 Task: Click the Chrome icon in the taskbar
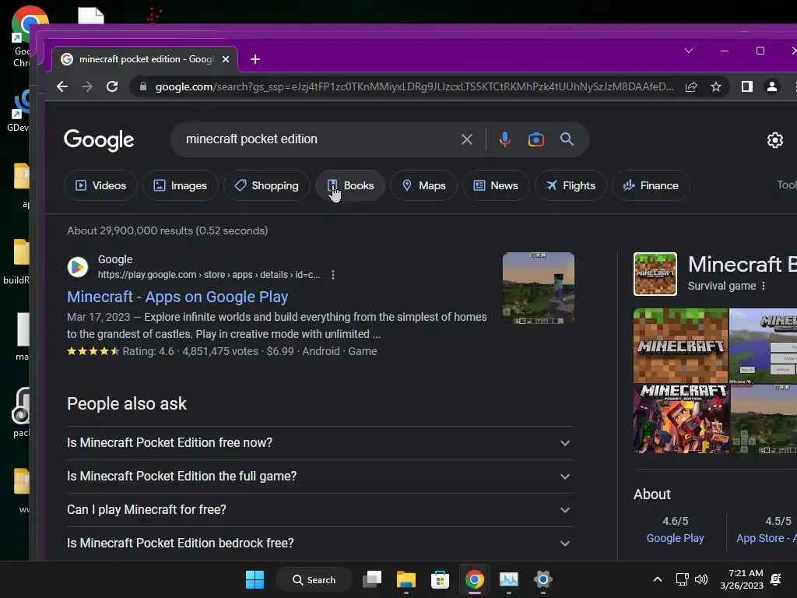coord(474,579)
